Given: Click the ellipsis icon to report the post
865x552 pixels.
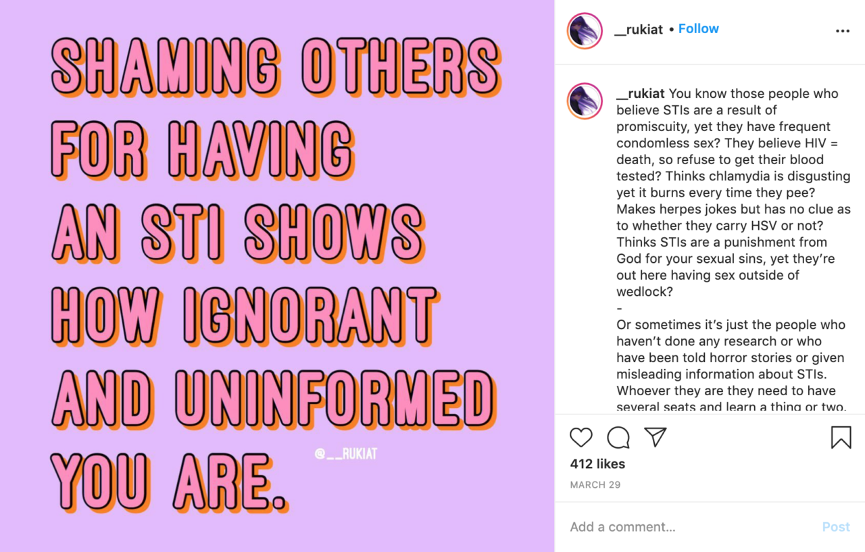Looking at the screenshot, I should (842, 30).
